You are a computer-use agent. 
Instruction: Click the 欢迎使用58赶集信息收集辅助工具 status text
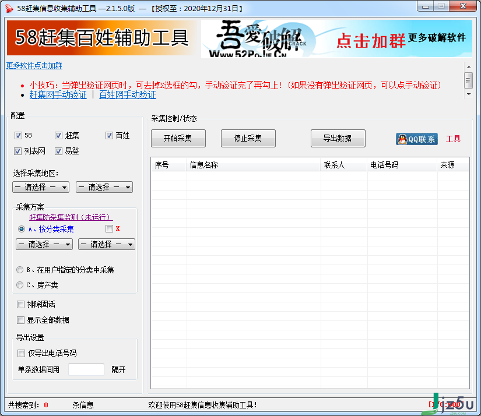(x=202, y=405)
